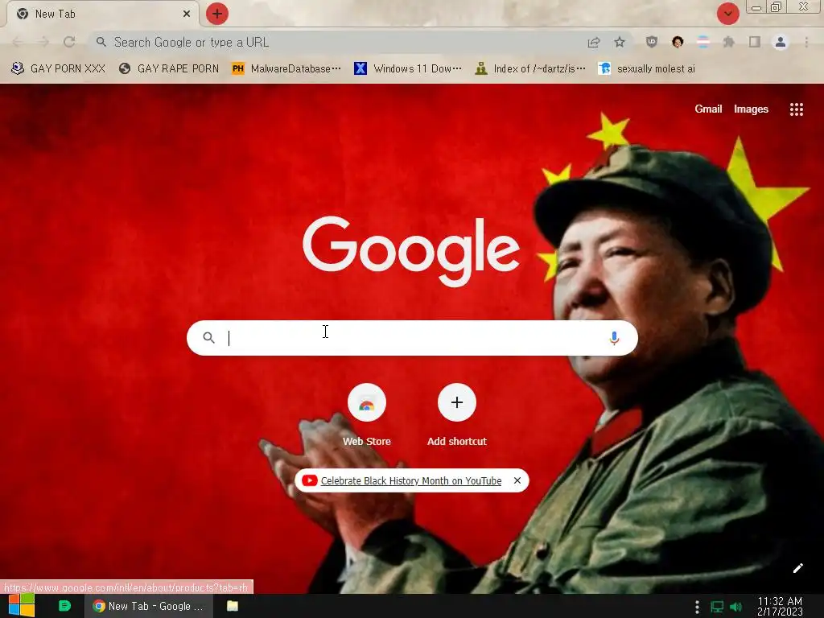Open the Extensions puzzle piece menu

(729, 42)
